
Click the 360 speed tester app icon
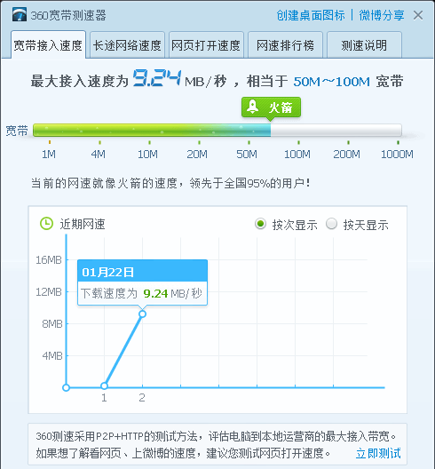20,14
